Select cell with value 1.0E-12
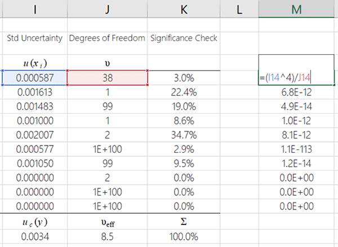 pyautogui.click(x=296, y=121)
